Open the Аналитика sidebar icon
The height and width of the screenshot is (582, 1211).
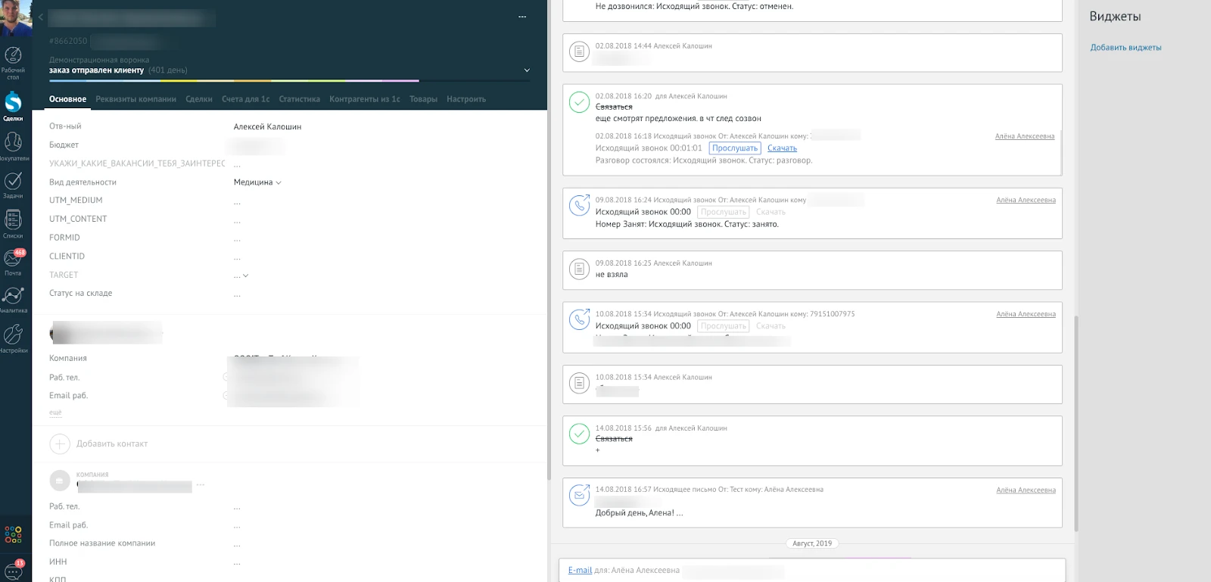pyautogui.click(x=13, y=297)
